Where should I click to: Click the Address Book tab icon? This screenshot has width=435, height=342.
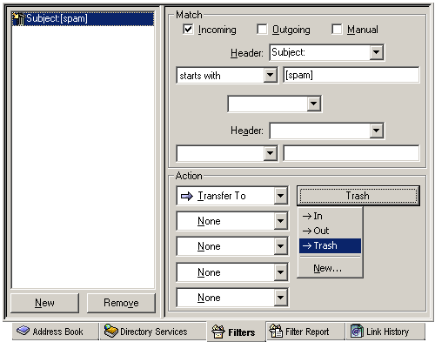(x=23, y=331)
